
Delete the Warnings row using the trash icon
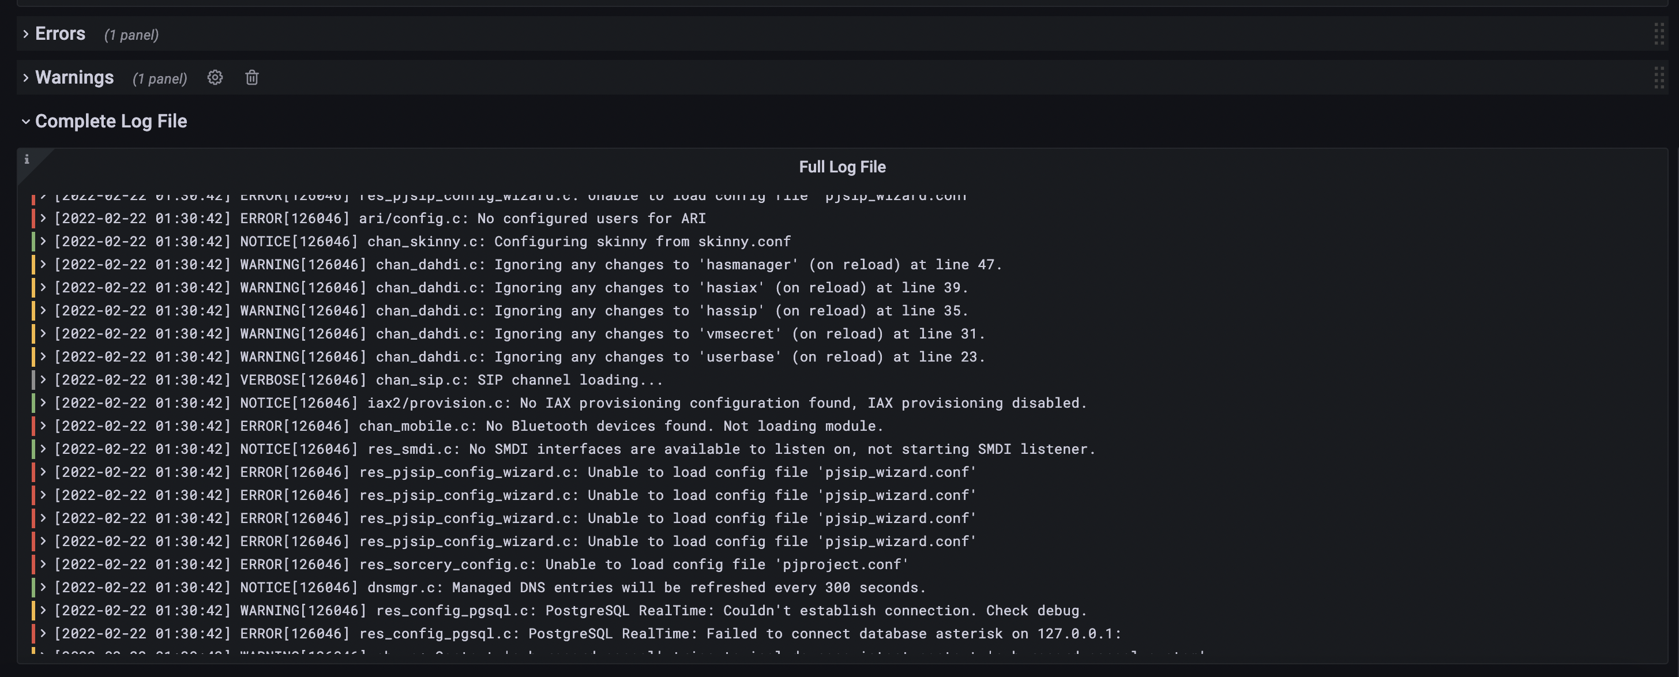251,77
